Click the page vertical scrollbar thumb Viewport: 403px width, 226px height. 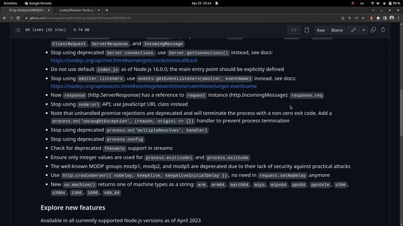point(401,113)
